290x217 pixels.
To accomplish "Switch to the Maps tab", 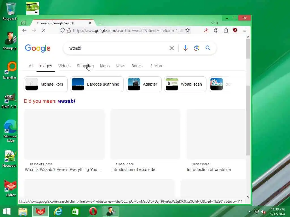I will (105, 66).
